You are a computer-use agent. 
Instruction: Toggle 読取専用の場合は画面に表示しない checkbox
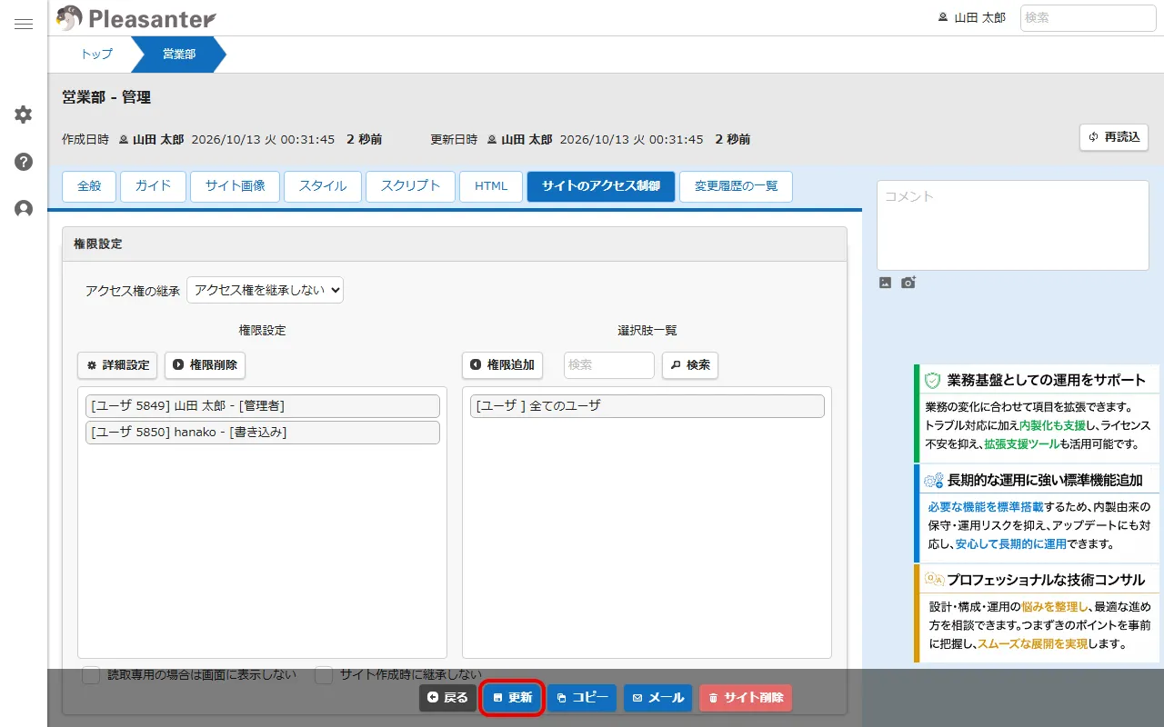91,675
